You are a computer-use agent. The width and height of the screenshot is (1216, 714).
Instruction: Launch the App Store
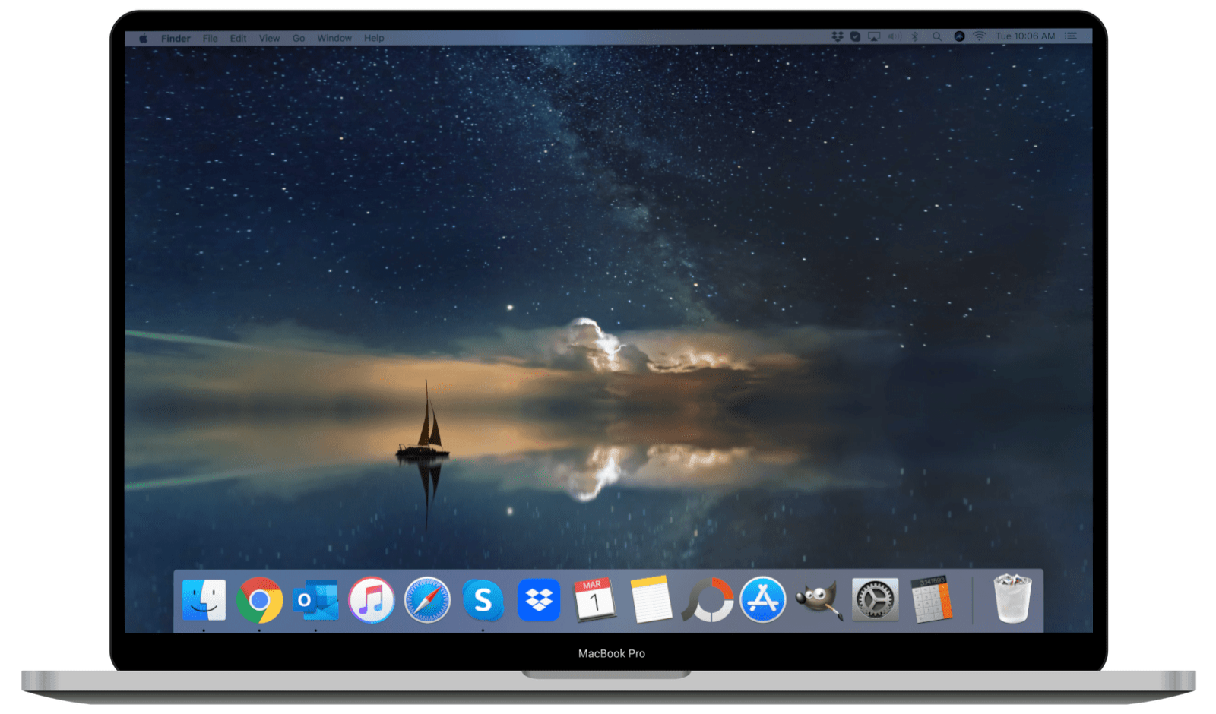pos(763,600)
